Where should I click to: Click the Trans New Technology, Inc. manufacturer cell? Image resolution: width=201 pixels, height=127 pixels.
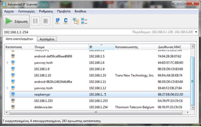(x=135, y=76)
